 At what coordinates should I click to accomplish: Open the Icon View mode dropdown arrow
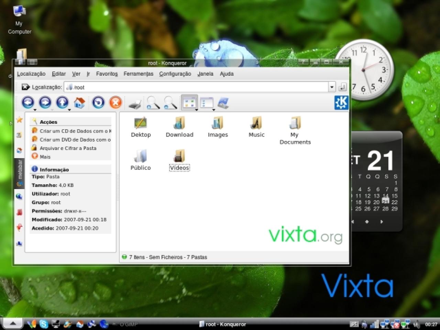(x=197, y=110)
